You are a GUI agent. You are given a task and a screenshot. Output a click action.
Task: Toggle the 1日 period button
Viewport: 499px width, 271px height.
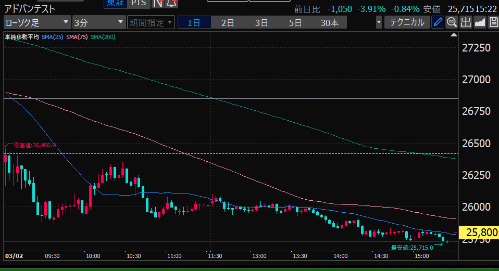[x=193, y=23]
